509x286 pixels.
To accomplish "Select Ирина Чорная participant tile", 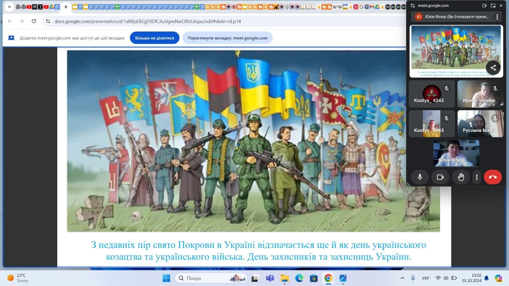I will (x=480, y=94).
